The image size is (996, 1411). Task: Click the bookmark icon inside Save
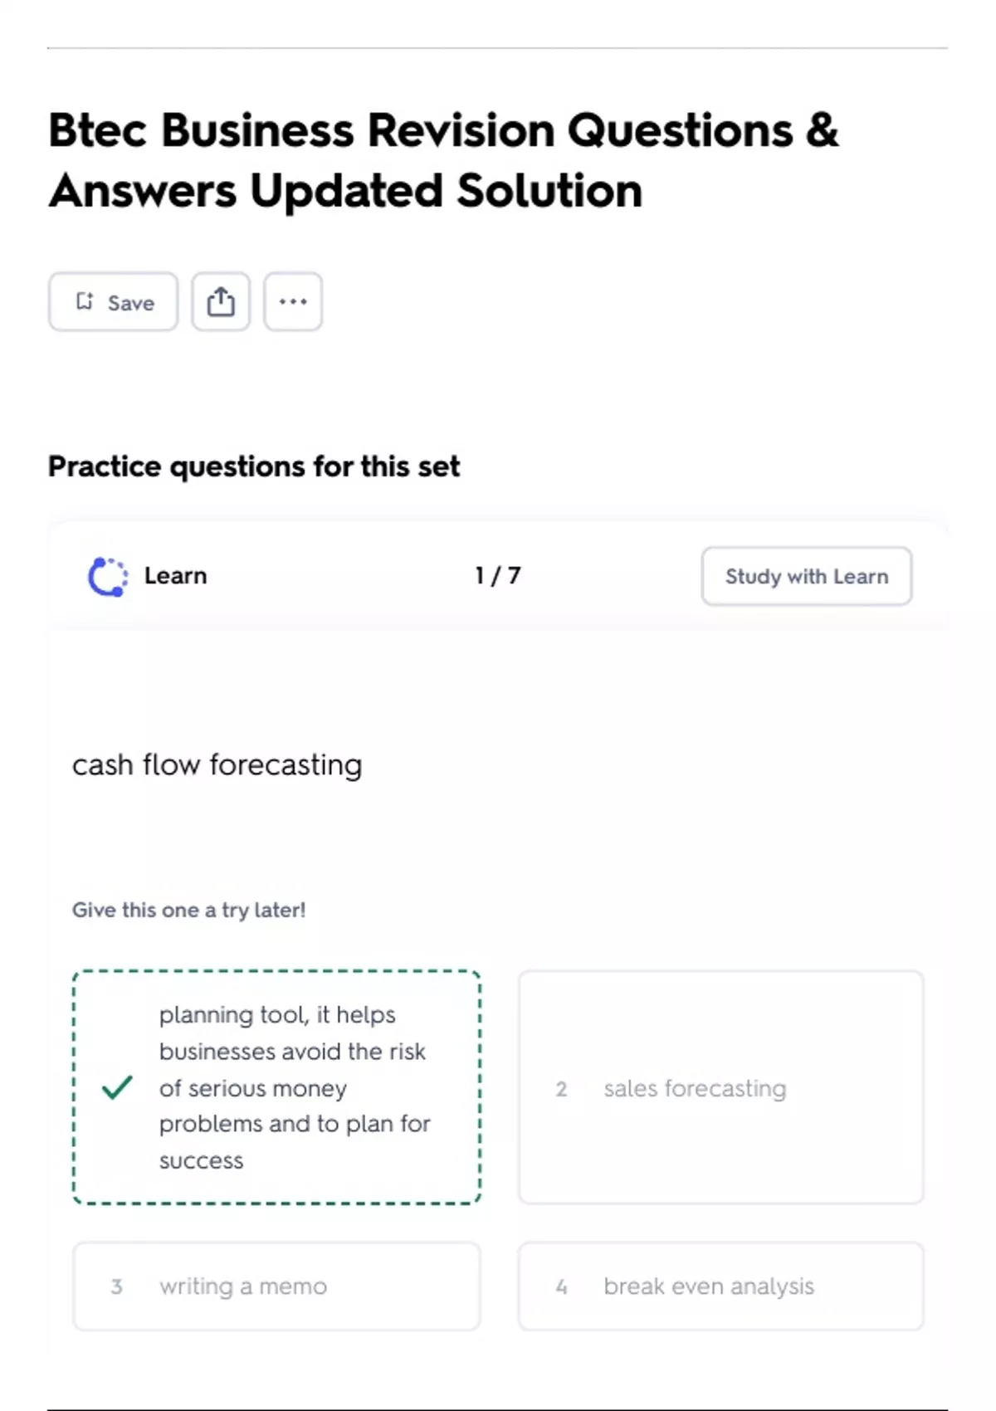click(85, 301)
